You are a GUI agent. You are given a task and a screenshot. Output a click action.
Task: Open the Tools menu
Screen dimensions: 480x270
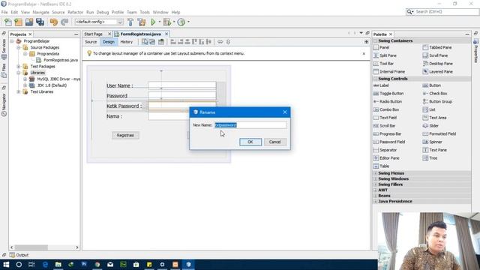[145, 12]
